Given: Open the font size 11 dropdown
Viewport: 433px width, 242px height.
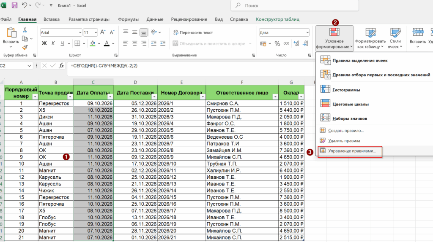Looking at the screenshot, I should point(96,32).
